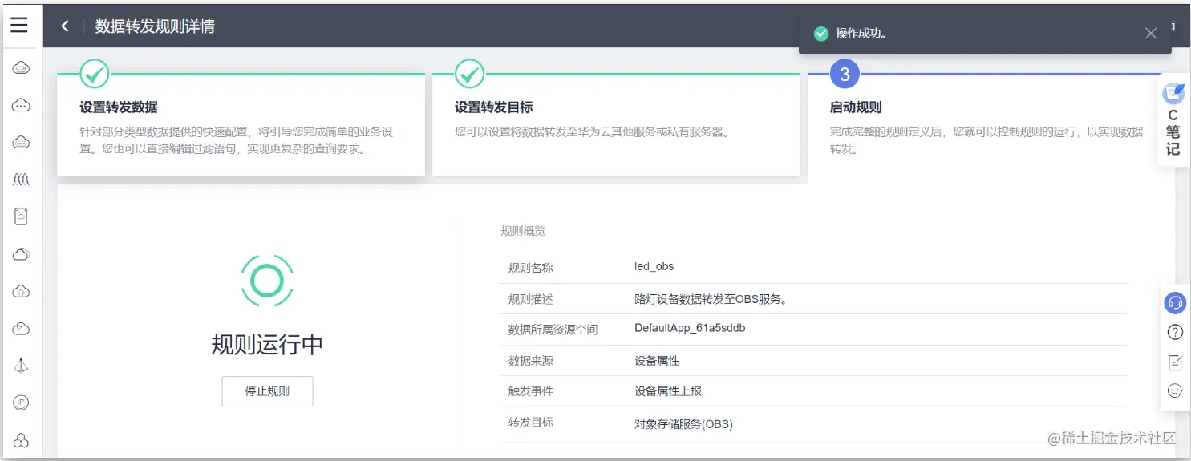Screen dimensions: 1191x461
Task: Click the 数据转发规则详情 page title
Action: [x=155, y=26]
